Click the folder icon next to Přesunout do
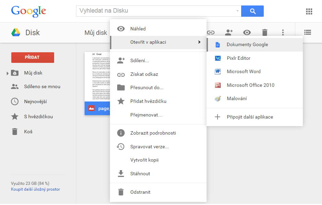This screenshot has height=205, width=322. 121,88
